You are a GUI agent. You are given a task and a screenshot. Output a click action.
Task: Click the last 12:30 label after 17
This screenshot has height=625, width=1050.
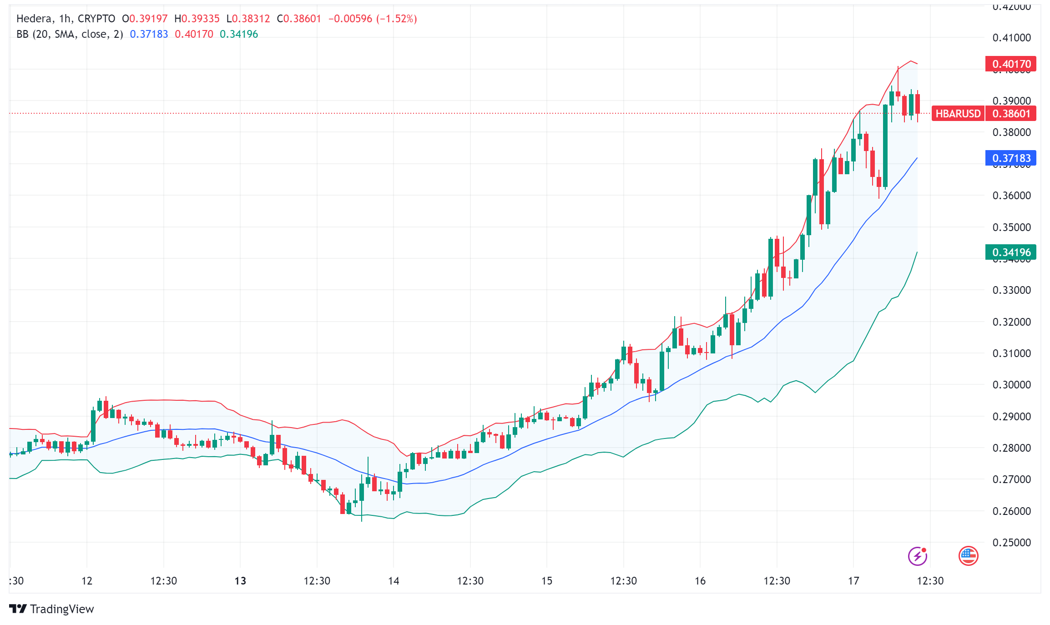coord(930,581)
